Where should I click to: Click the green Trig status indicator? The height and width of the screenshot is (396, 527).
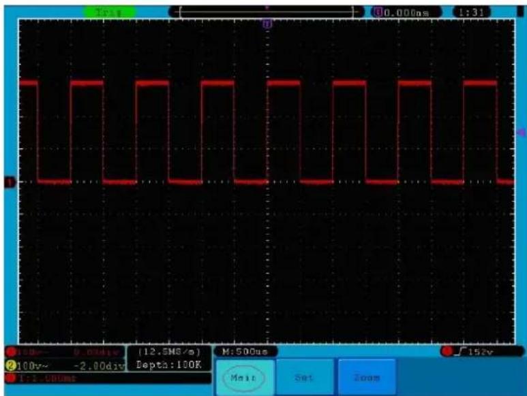pos(110,13)
